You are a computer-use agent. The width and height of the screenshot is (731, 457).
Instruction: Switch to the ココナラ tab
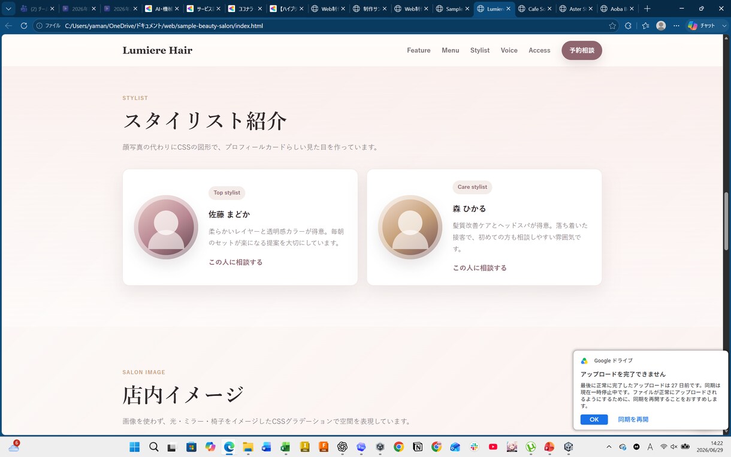pos(244,9)
